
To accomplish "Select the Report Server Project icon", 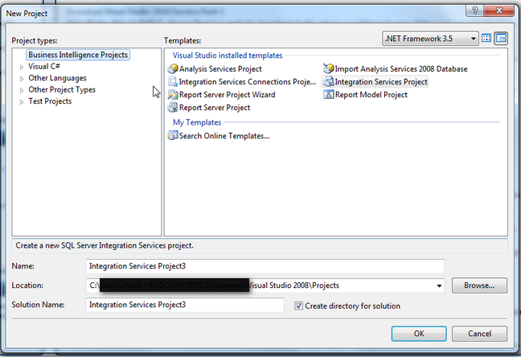I will pyautogui.click(x=173, y=108).
